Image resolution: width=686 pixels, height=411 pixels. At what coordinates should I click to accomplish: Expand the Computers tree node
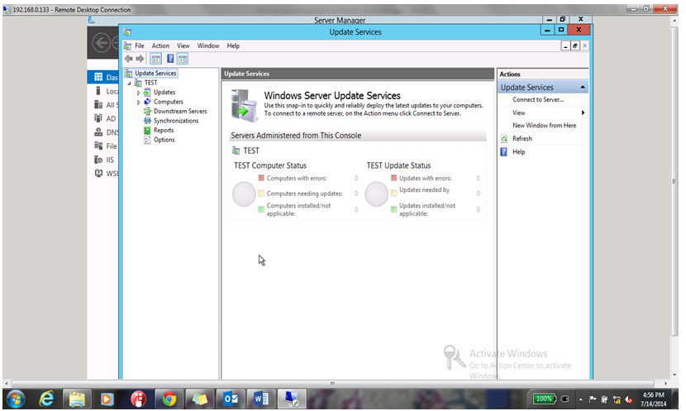[139, 102]
